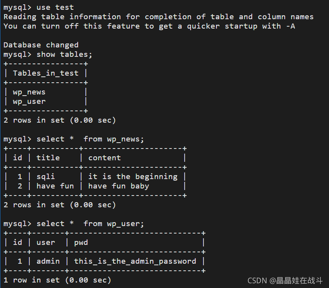The image size is (329, 288).
Task: Click the 'use test' command text
Action: pyautogui.click(x=55, y=7)
